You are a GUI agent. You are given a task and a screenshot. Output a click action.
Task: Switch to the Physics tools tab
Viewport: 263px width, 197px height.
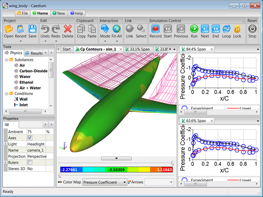[14, 53]
